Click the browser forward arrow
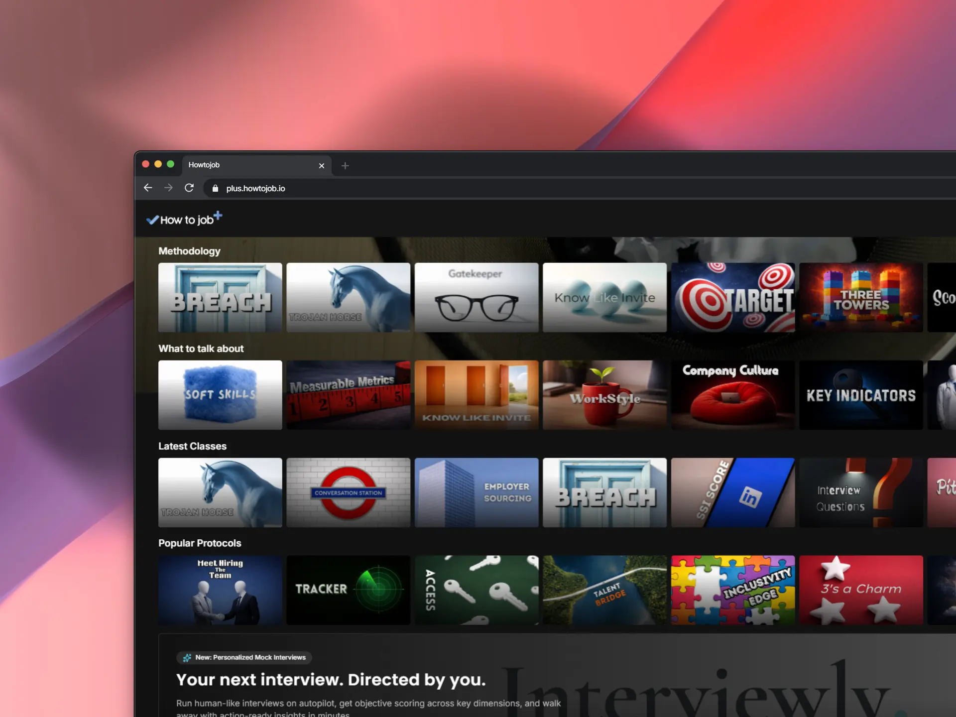The image size is (956, 717). (x=168, y=188)
